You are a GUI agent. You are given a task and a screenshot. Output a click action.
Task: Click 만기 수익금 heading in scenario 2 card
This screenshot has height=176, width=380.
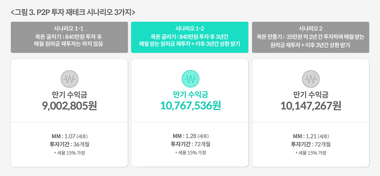[x=311, y=95]
